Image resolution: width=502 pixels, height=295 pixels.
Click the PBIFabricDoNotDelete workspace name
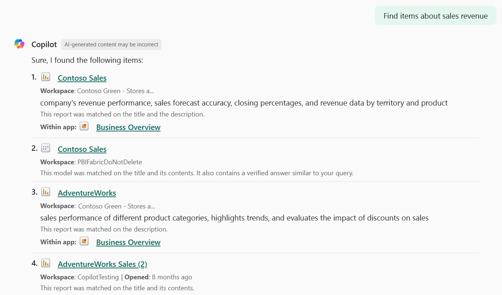click(110, 162)
